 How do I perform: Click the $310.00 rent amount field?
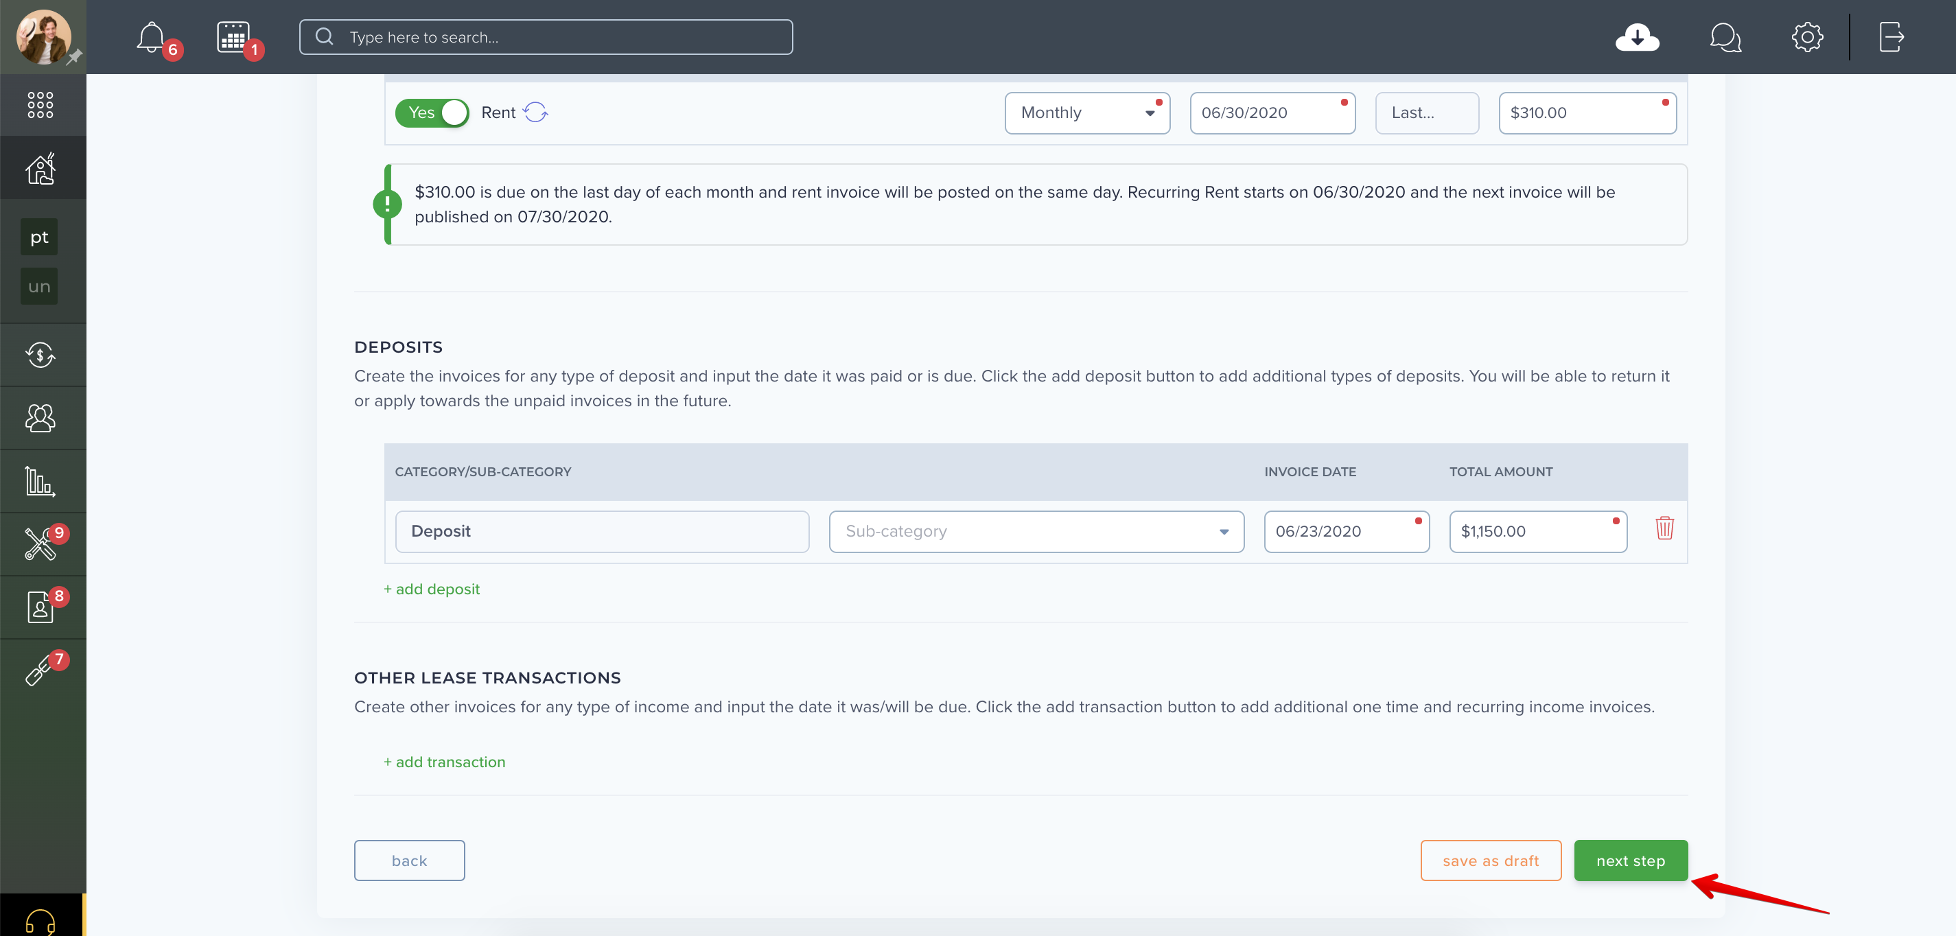pyautogui.click(x=1587, y=113)
